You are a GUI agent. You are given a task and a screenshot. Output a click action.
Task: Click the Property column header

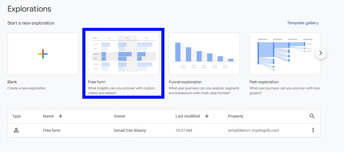[236, 116]
